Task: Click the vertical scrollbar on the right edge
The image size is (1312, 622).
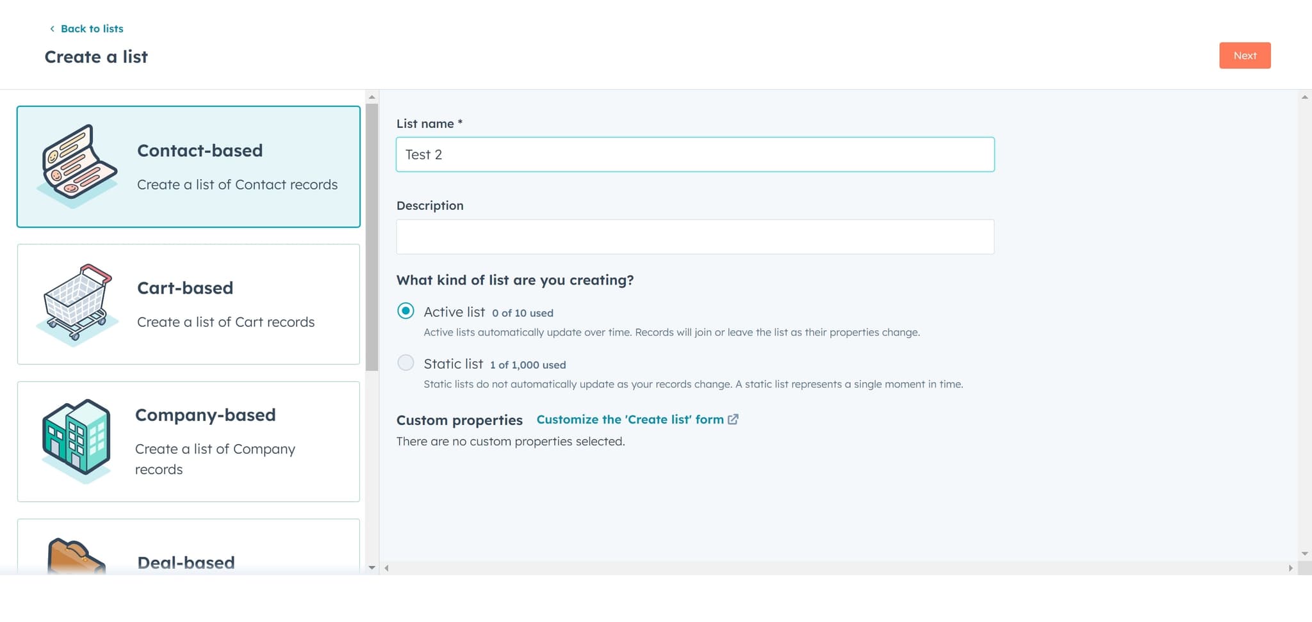Action: (1305, 320)
